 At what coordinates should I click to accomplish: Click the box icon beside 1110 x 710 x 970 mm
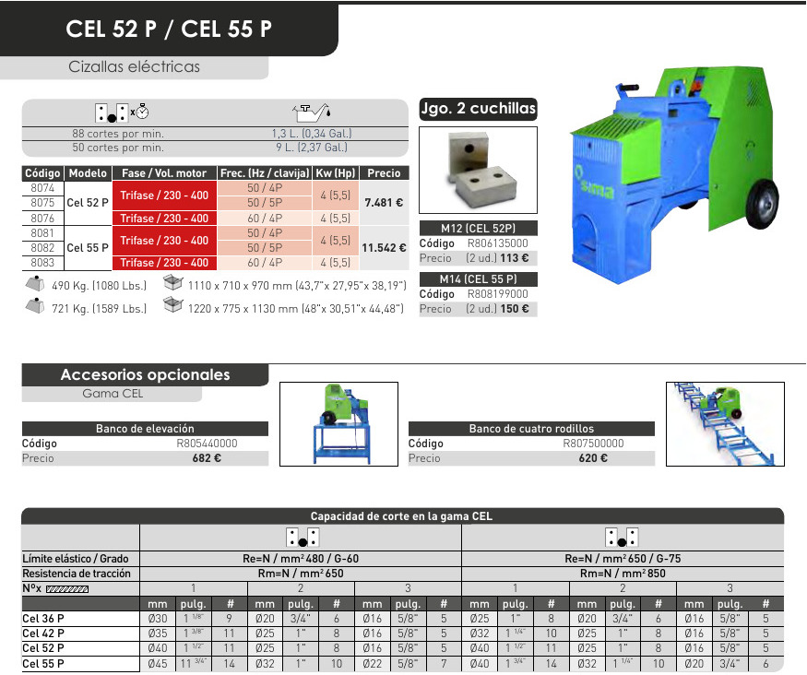[x=172, y=285]
